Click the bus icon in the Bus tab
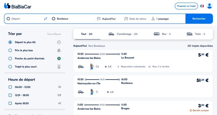This screenshot has height=115, width=217. pyautogui.click(x=157, y=34)
